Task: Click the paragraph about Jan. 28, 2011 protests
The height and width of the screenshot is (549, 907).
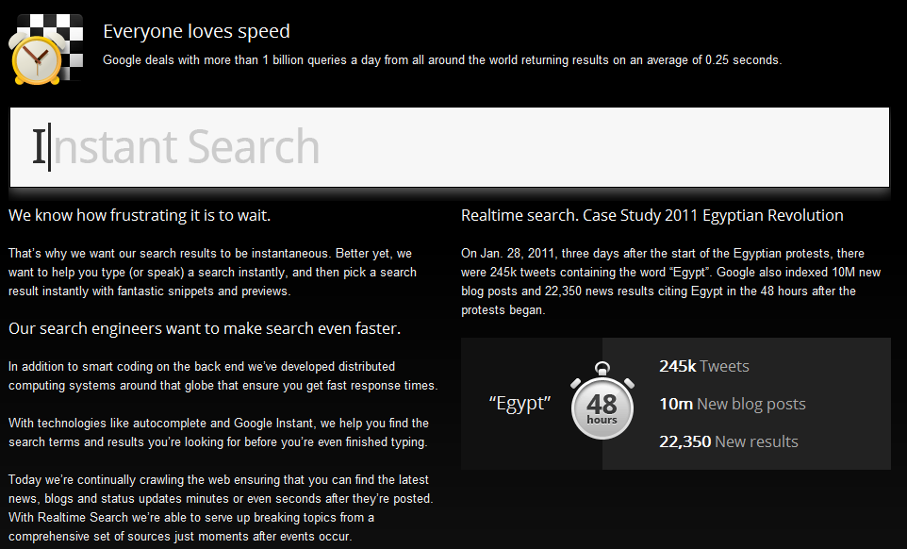Action: [x=671, y=282]
